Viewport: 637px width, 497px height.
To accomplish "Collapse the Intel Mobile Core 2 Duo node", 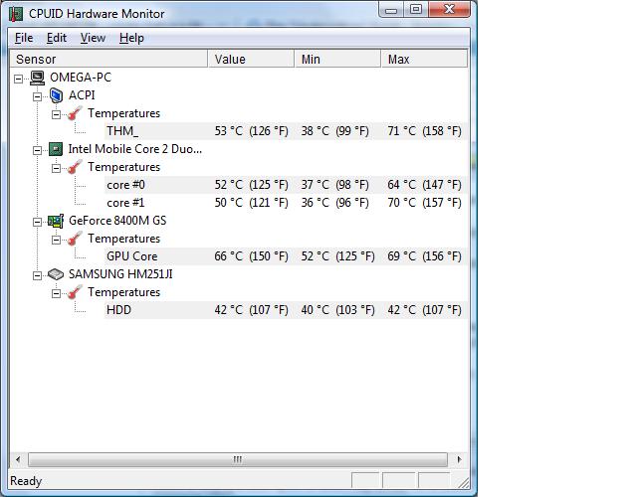I will click(38, 150).
